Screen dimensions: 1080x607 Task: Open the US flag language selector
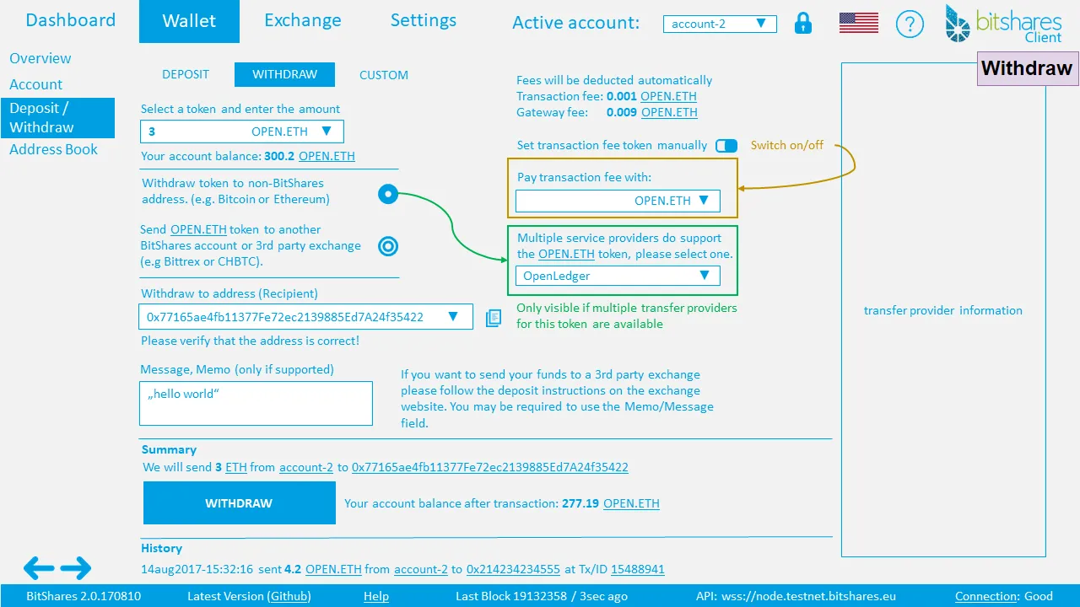click(x=859, y=24)
